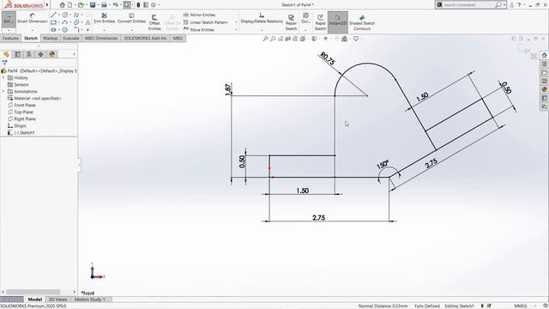The image size is (549, 309).
Task: Click Move Entities
Action: click(198, 30)
